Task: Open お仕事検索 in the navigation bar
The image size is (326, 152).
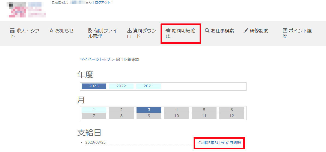Action: (219, 31)
